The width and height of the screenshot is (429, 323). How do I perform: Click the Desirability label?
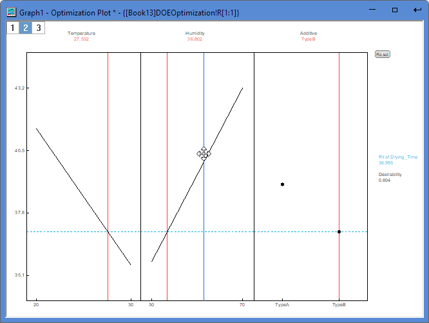pyautogui.click(x=390, y=174)
